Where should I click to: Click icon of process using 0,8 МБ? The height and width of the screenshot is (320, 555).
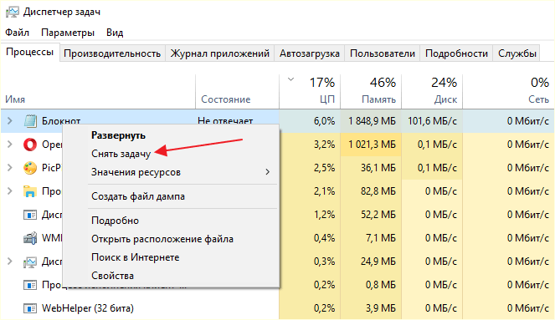pos(30,285)
